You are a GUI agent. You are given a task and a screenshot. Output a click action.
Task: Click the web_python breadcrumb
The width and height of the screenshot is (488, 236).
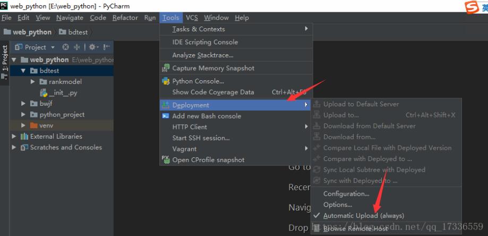(x=31, y=32)
